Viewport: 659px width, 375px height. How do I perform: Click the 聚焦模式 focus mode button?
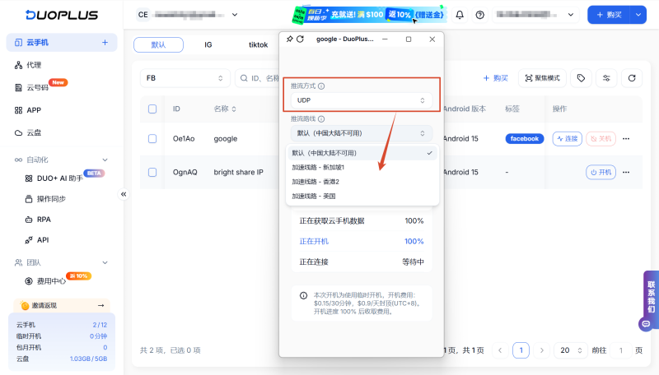coord(541,78)
